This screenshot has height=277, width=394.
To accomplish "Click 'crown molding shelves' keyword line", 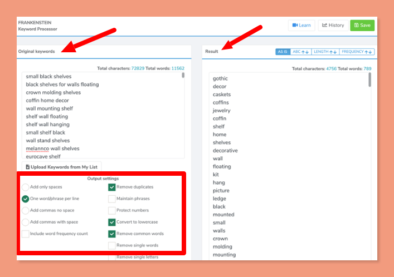I will 53,92.
